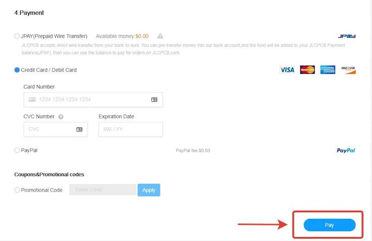
Task: Select Credit Card / Debit Card payment
Action: pyautogui.click(x=17, y=70)
